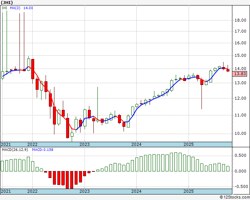Click the 17.00 price axis label
The image size is (250, 200).
[x=240, y=31]
